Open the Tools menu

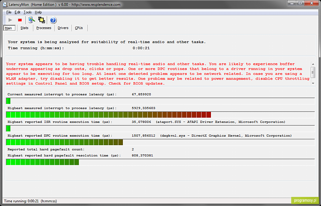click(x=28, y=12)
